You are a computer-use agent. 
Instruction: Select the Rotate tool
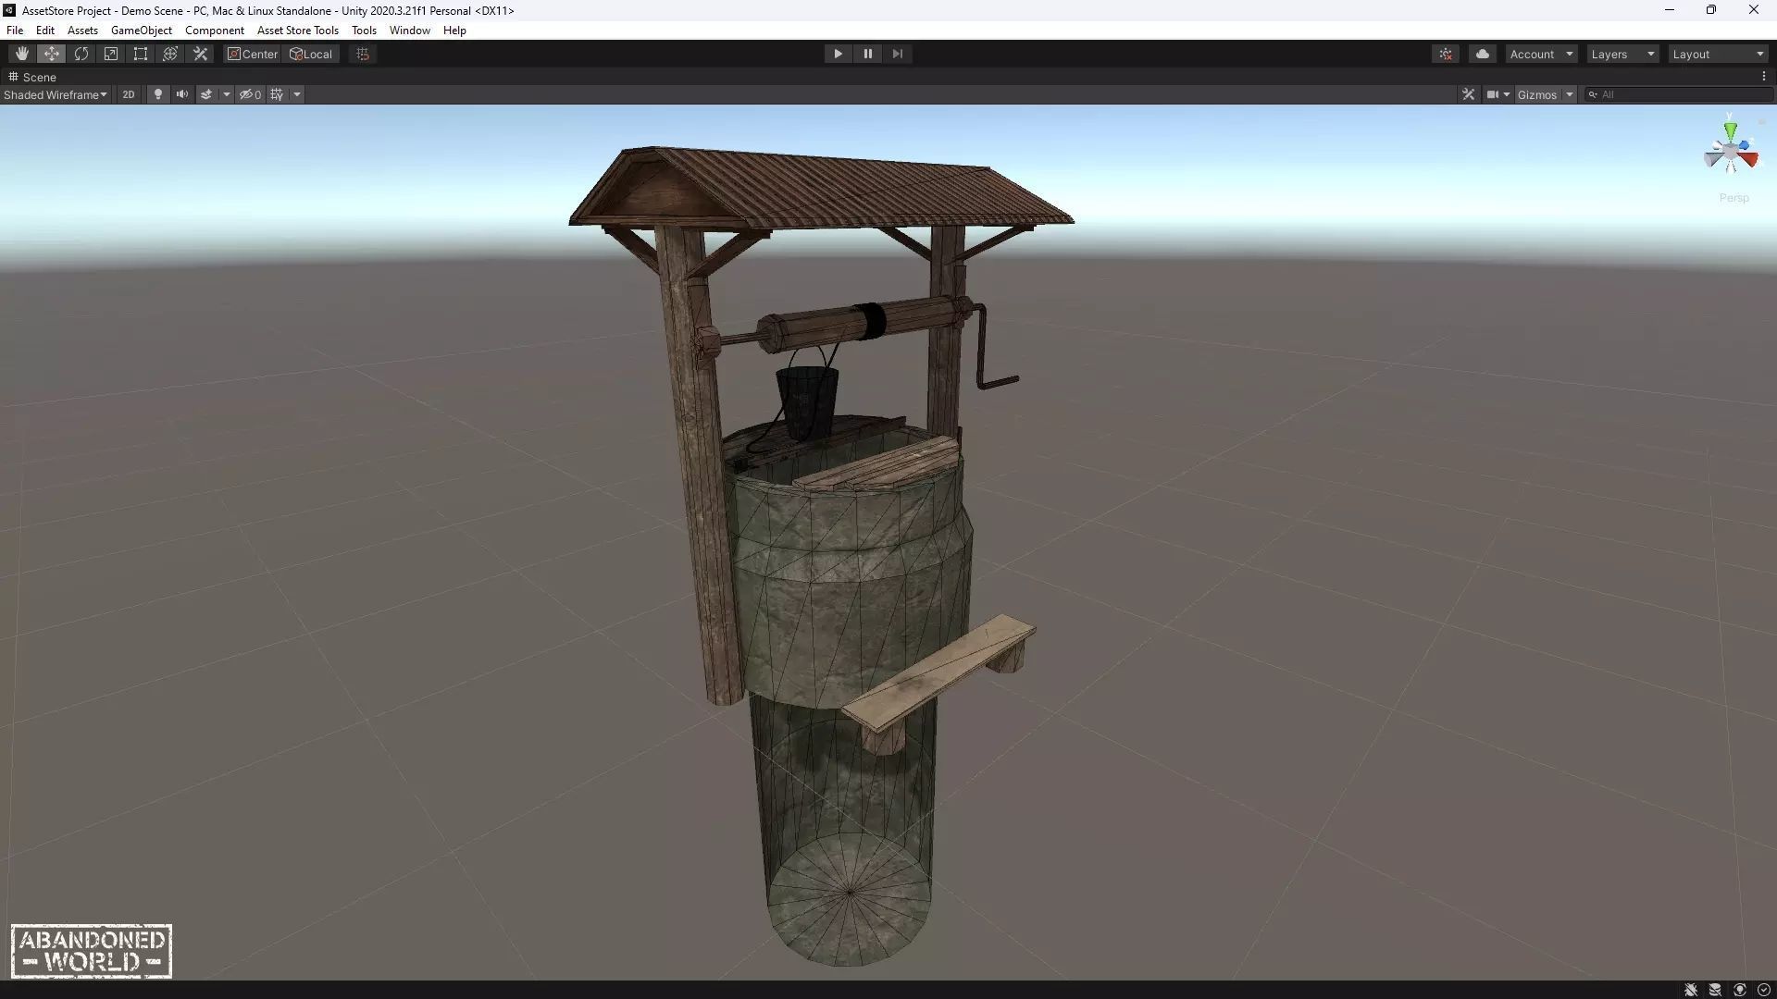click(81, 54)
